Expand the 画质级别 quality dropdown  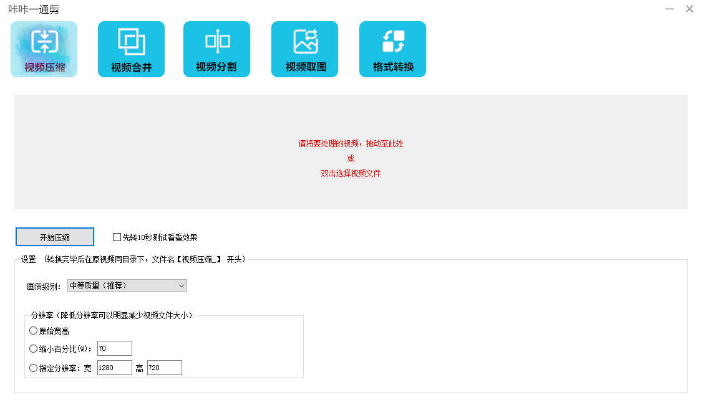tap(127, 285)
